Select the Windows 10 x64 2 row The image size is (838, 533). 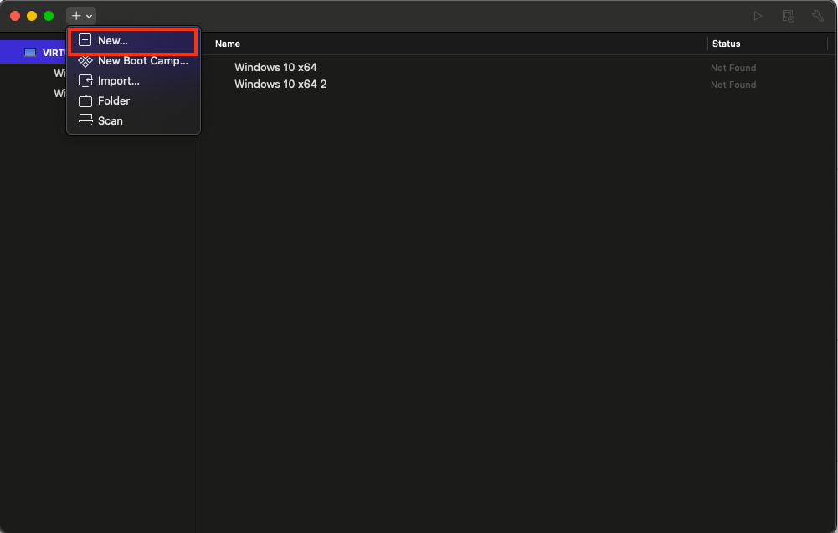pos(280,85)
